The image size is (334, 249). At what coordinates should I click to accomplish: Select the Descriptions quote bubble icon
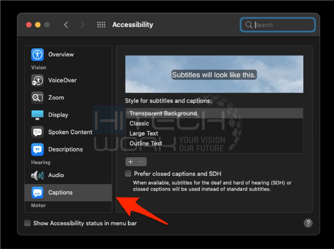(38, 149)
